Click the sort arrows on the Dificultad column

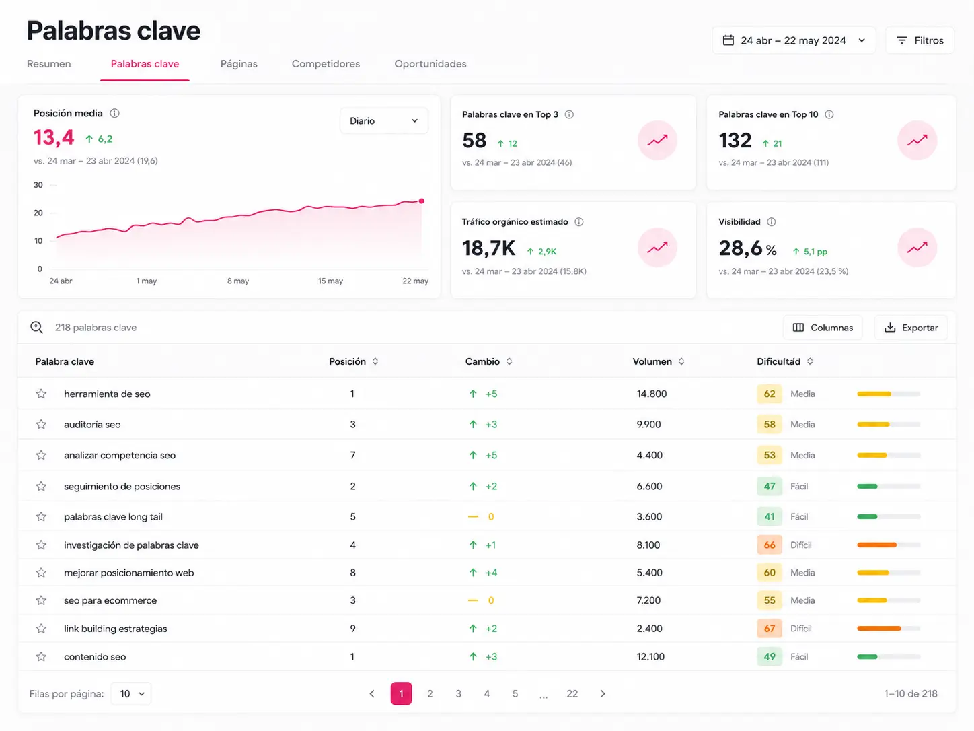(810, 361)
